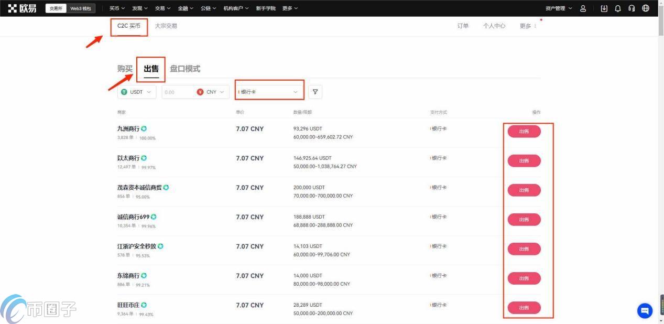Viewport: 664px width, 324px height.
Task: Click the 188,888 USDT quantity text
Action: coord(309,217)
